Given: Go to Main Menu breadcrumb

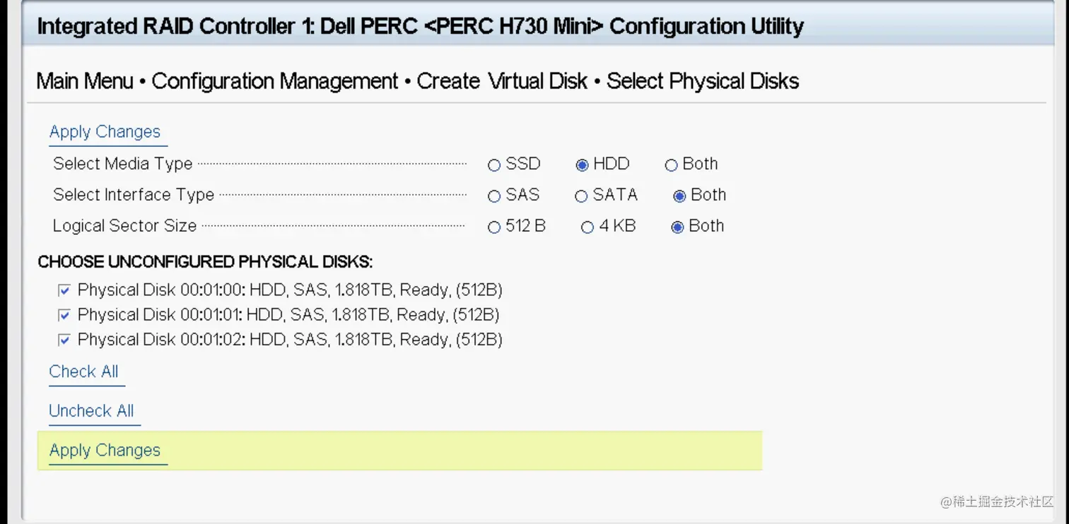Looking at the screenshot, I should point(84,81).
